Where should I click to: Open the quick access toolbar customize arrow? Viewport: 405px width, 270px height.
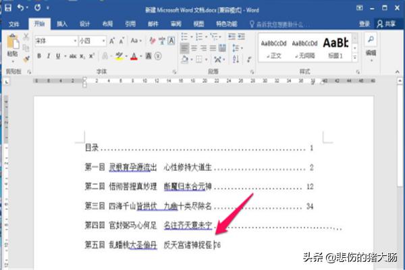pyautogui.click(x=48, y=8)
